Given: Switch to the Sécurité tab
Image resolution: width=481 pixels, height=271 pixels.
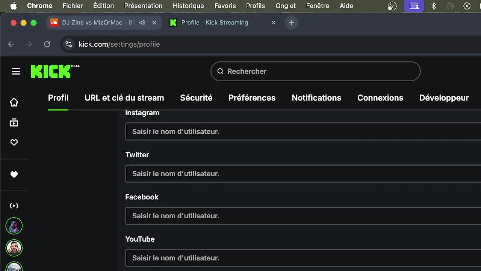Looking at the screenshot, I should tap(196, 98).
